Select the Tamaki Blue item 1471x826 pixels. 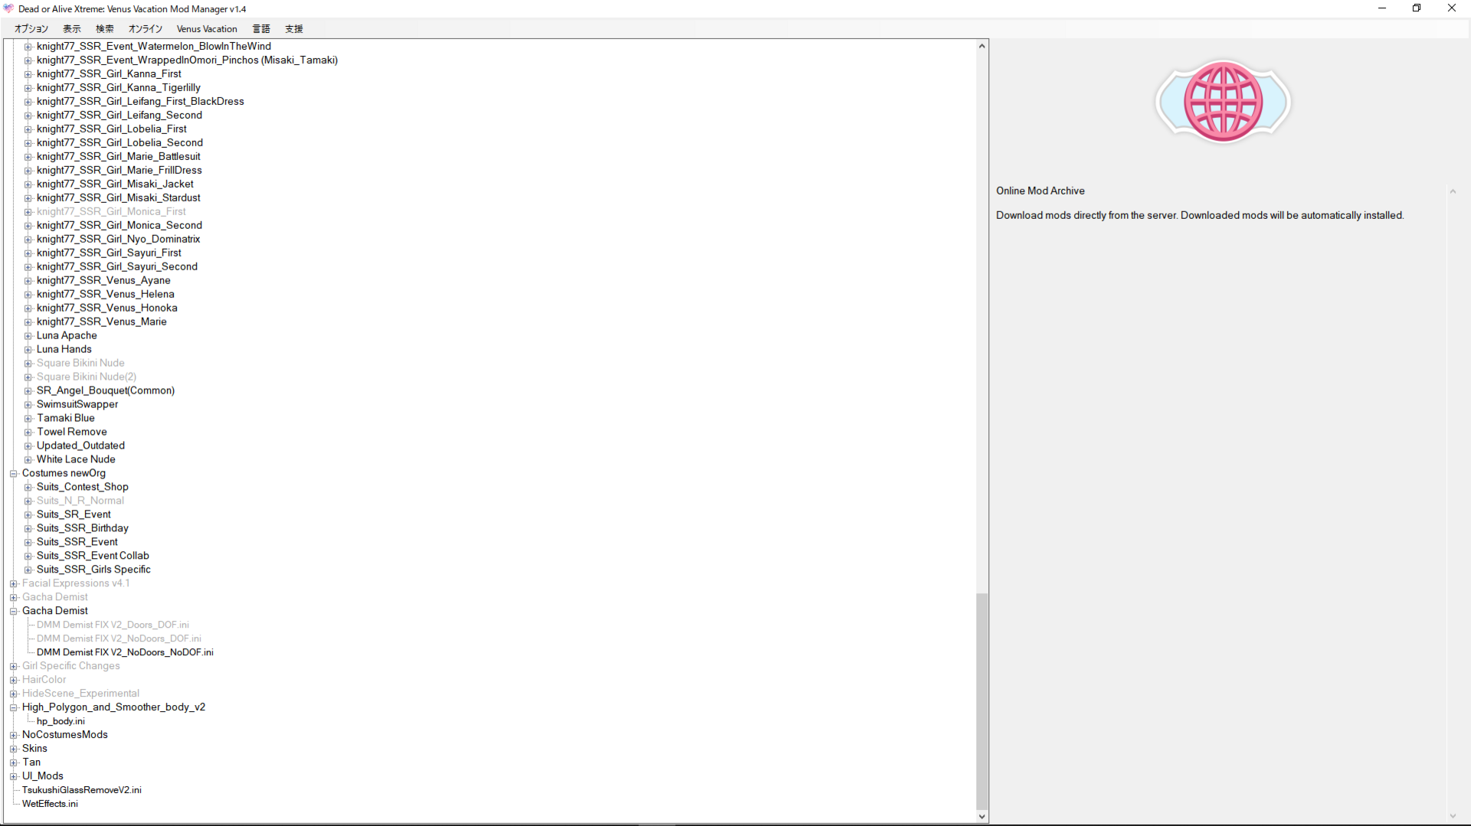point(66,419)
